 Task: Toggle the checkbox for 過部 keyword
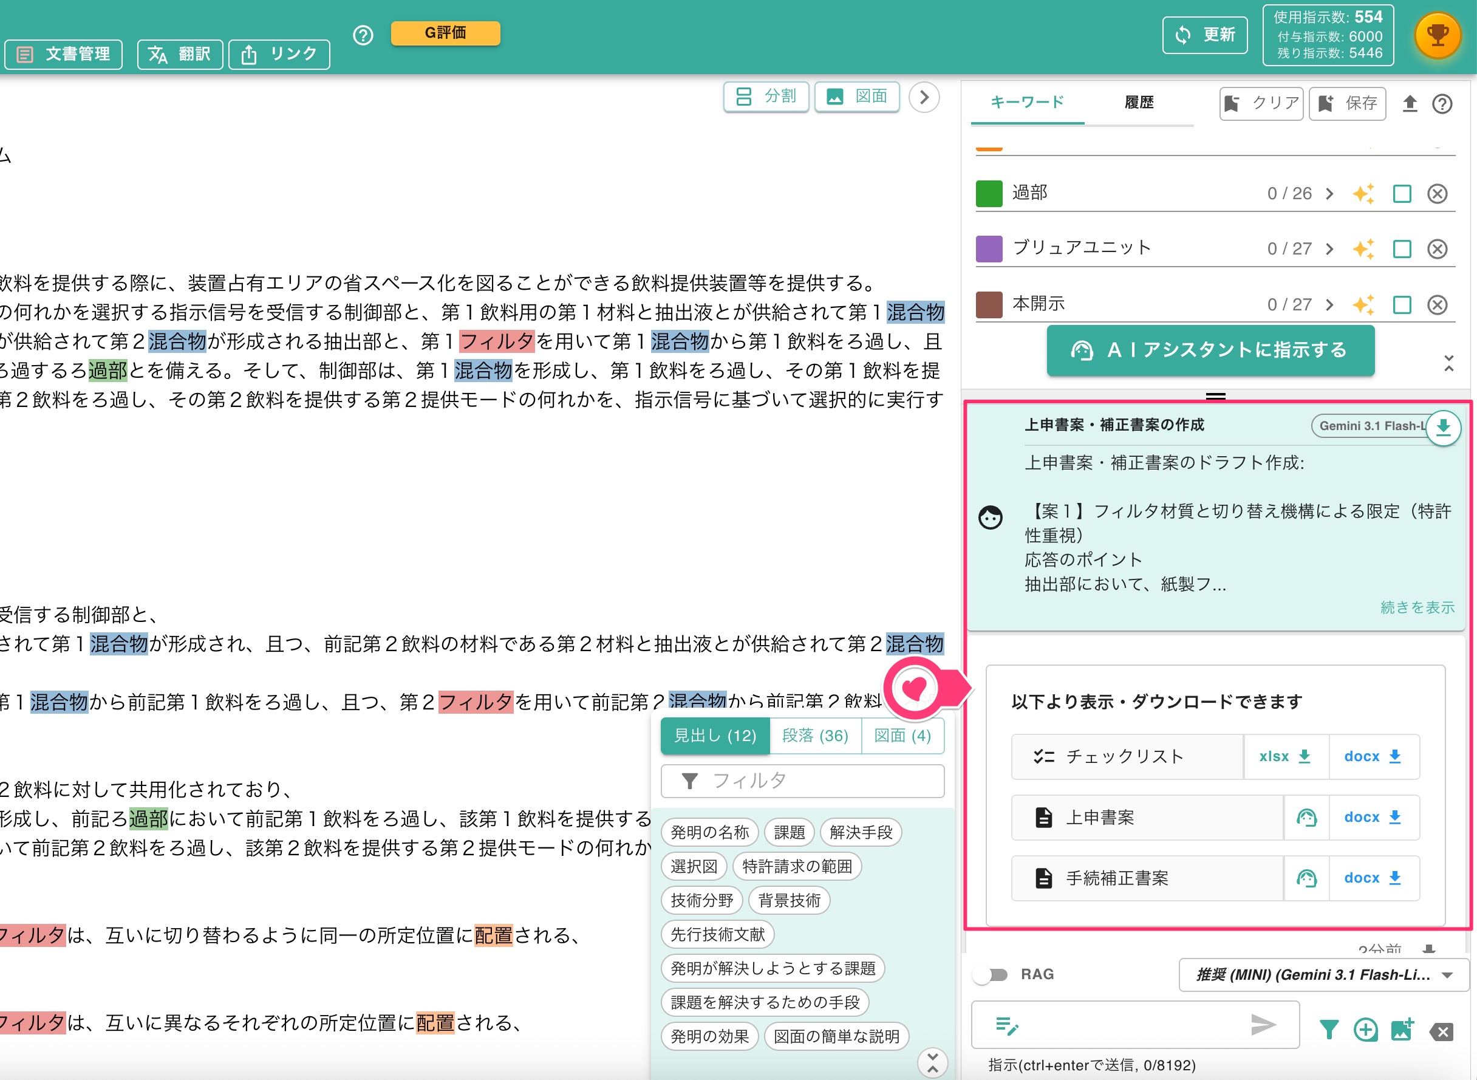1402,194
